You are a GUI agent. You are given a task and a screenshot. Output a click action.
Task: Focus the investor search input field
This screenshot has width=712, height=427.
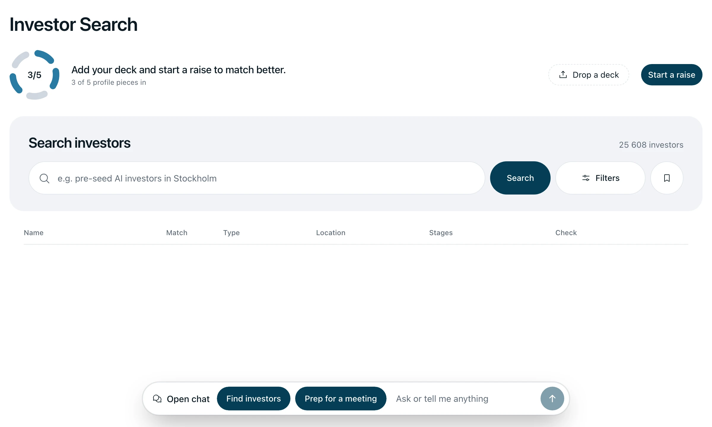pyautogui.click(x=257, y=178)
